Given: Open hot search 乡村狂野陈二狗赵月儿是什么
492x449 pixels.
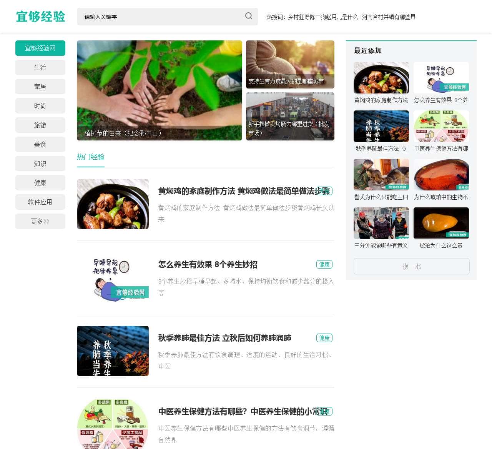Looking at the screenshot, I should pyautogui.click(x=323, y=17).
